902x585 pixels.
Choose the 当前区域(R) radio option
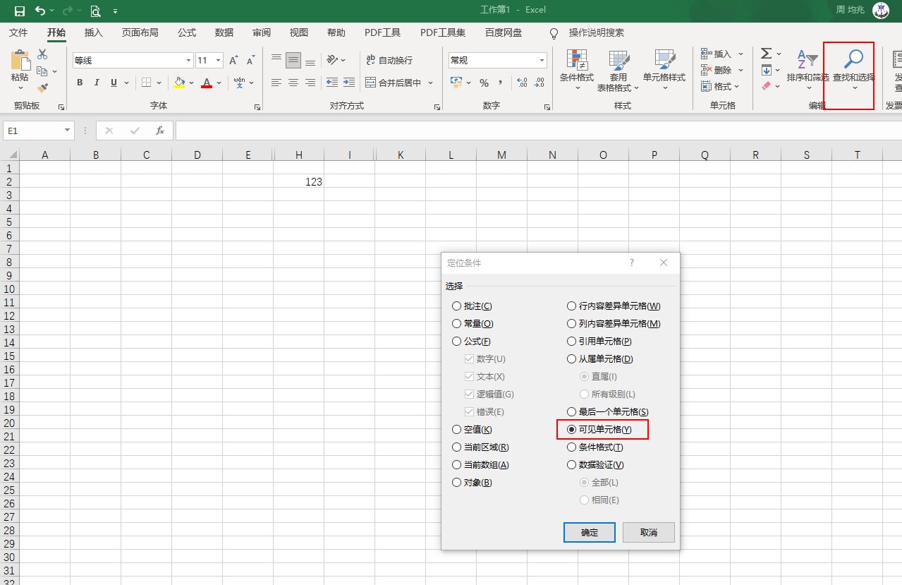480,447
